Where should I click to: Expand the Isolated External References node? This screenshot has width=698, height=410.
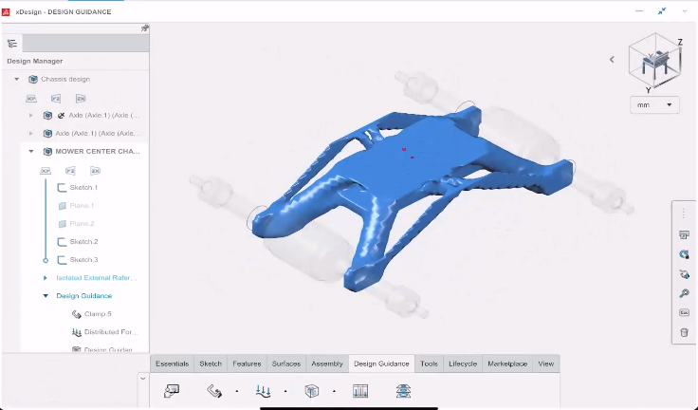[x=45, y=278]
